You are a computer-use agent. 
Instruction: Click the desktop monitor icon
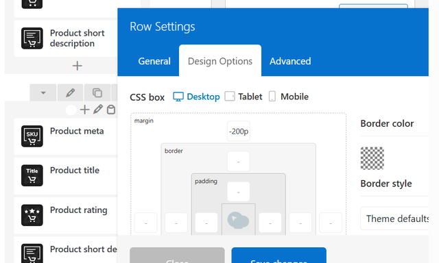tap(178, 97)
